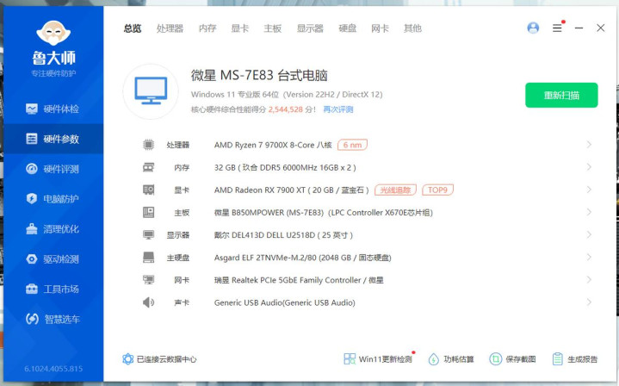Click the score 2,544,528 text
The height and width of the screenshot is (386, 619).
286,109
